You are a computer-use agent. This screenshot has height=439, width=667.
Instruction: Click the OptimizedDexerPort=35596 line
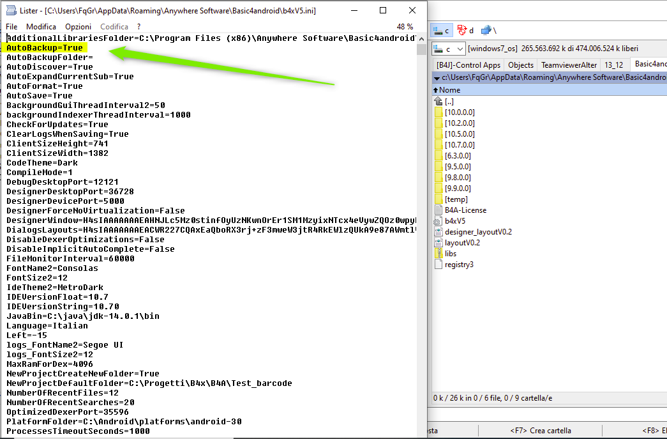point(68,412)
